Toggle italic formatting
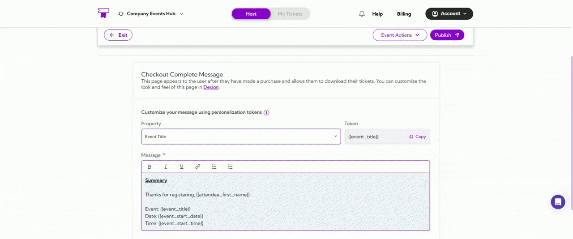Viewport: 573px width, 239px height. click(166, 166)
